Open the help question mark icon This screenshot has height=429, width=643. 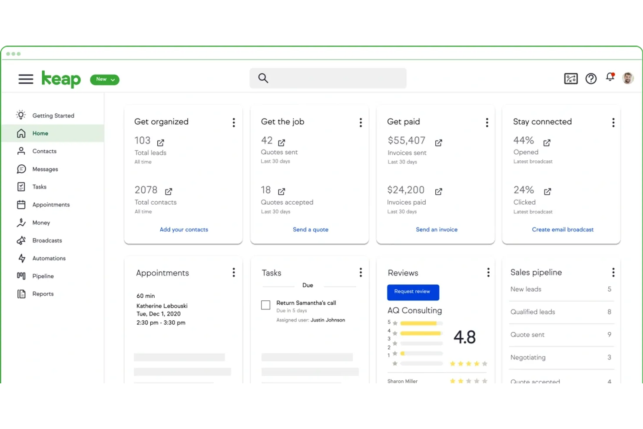(591, 78)
